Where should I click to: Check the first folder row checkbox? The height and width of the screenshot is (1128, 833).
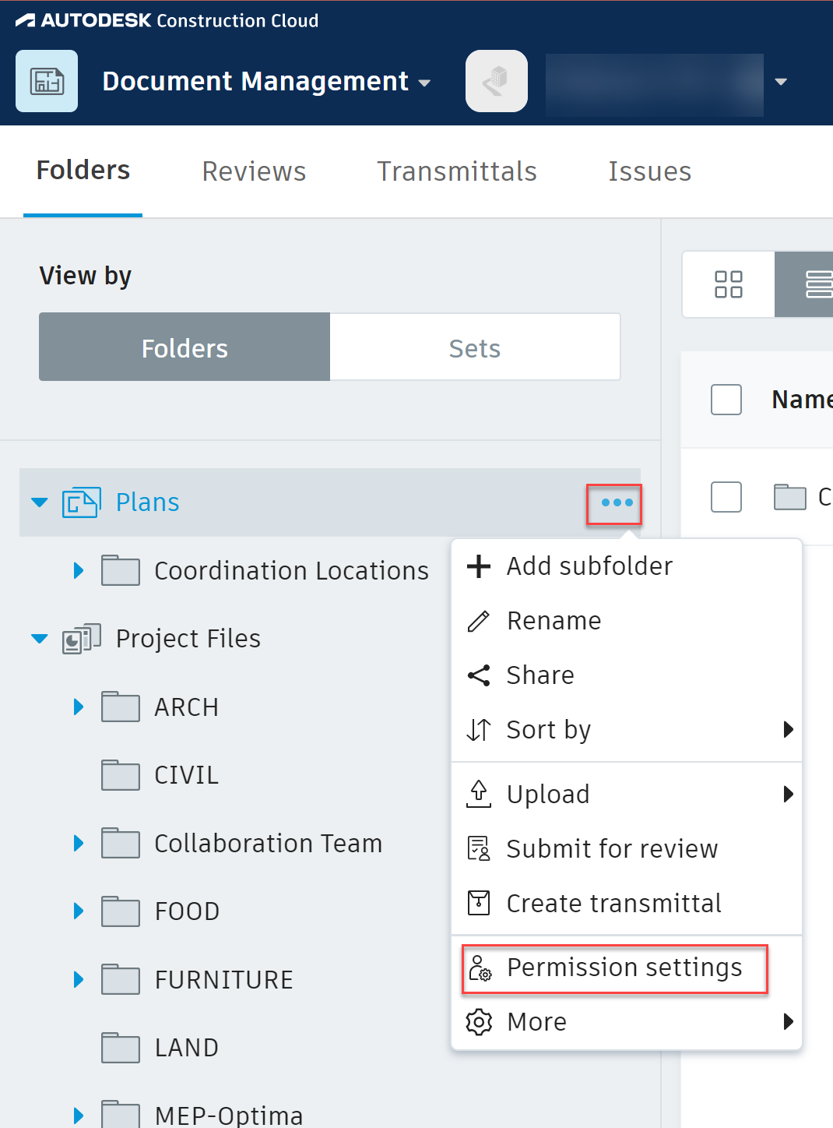726,497
